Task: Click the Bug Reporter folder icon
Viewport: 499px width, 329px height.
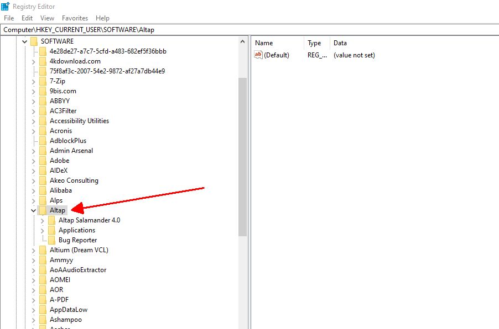Action: click(x=51, y=240)
